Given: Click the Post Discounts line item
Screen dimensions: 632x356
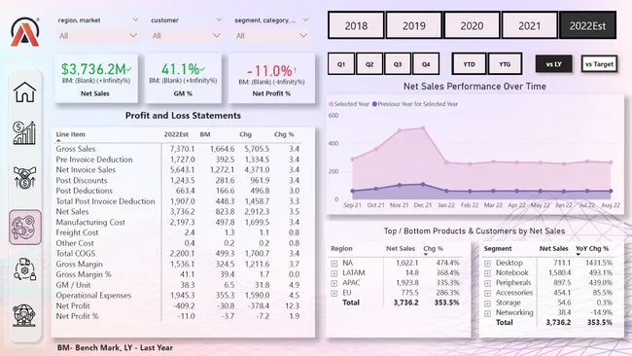Looking at the screenshot, I should (82, 180).
